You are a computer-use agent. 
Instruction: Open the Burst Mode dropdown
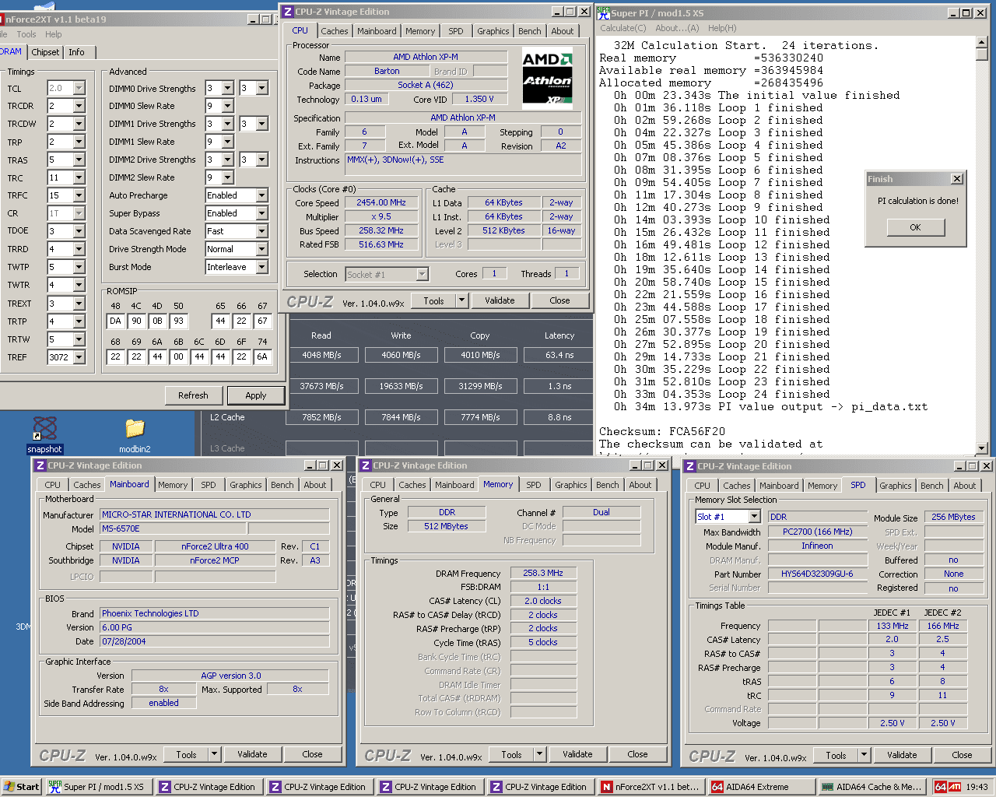click(261, 267)
